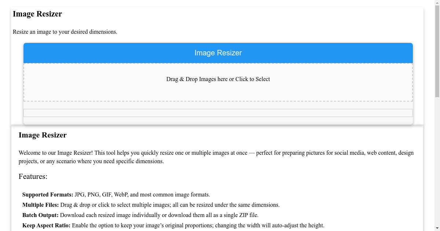Click the resize description subtitle text
The width and height of the screenshot is (440, 231).
65,32
